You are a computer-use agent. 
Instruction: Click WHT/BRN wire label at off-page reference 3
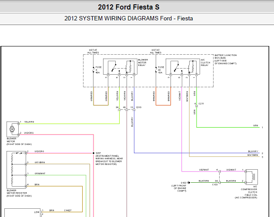[x=253, y=155]
